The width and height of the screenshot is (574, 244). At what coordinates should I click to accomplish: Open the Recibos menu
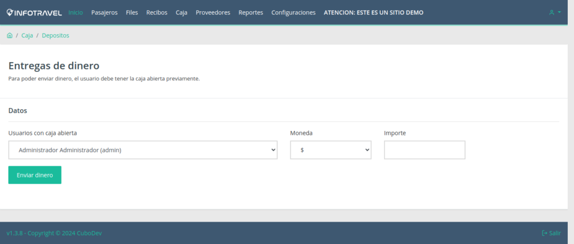click(x=156, y=12)
